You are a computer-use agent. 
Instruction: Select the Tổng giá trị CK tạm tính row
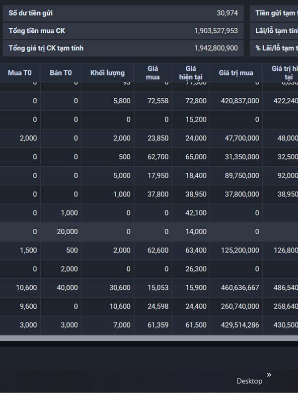123,48
